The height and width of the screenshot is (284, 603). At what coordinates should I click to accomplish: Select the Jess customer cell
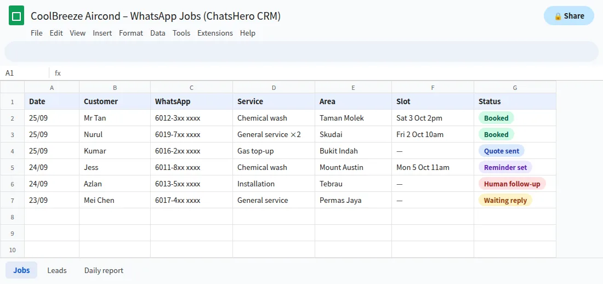pyautogui.click(x=115, y=167)
